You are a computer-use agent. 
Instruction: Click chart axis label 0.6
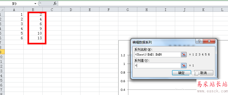(x=123, y=81)
